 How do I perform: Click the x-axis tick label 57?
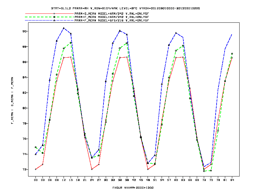point(169,180)
